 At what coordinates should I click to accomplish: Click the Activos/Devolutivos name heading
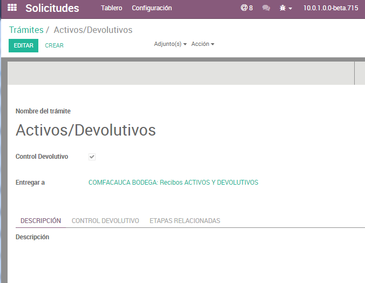pos(86,130)
